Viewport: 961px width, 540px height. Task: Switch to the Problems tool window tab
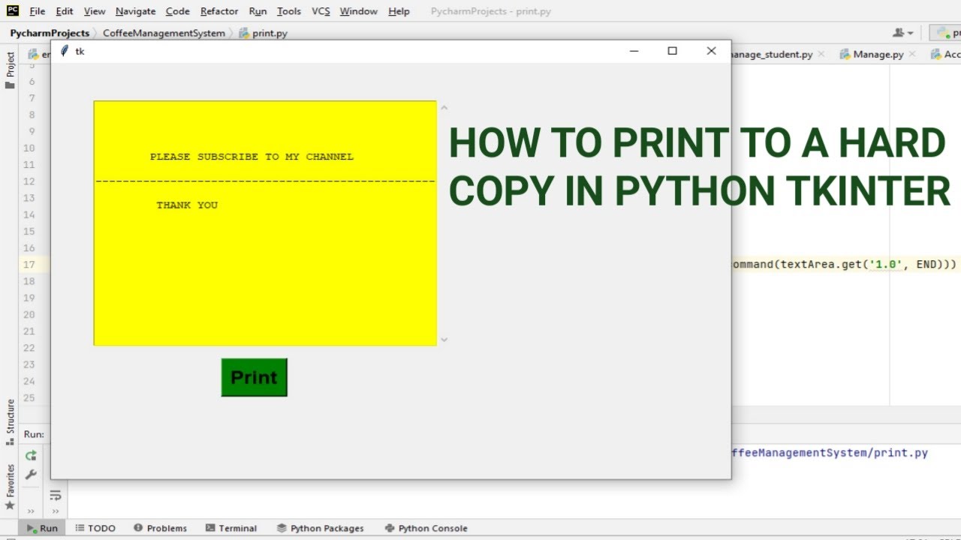160,528
